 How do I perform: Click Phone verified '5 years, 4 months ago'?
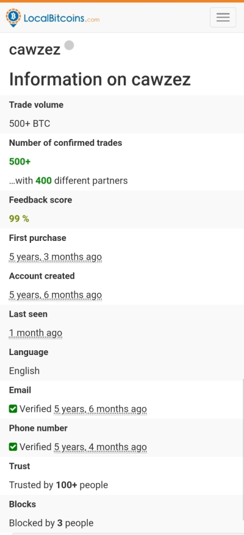pos(100,447)
